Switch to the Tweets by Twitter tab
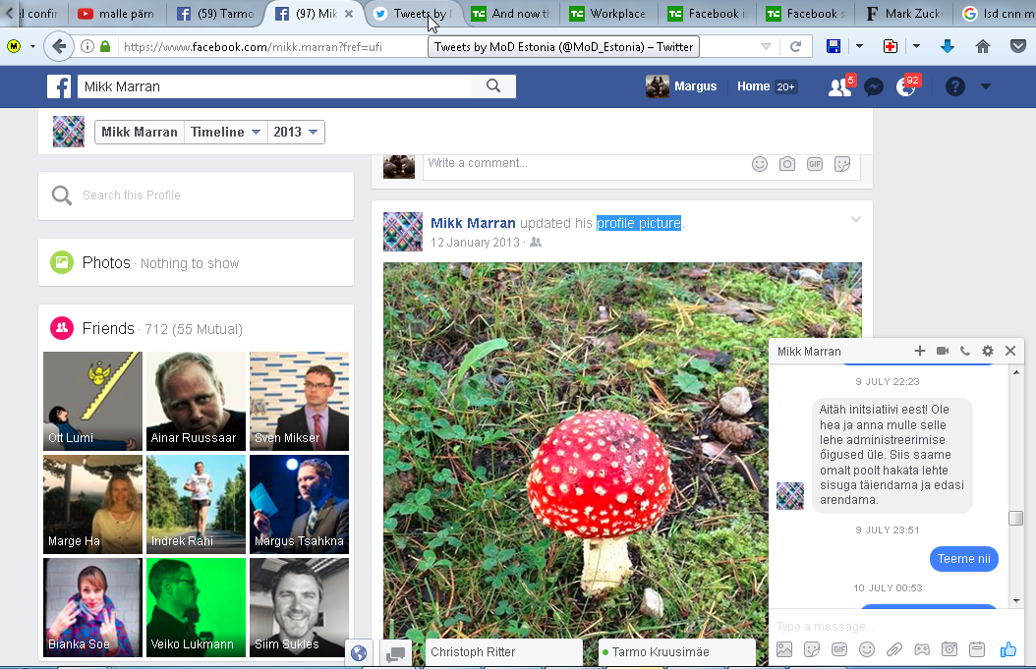This screenshot has width=1036, height=669. point(414,13)
